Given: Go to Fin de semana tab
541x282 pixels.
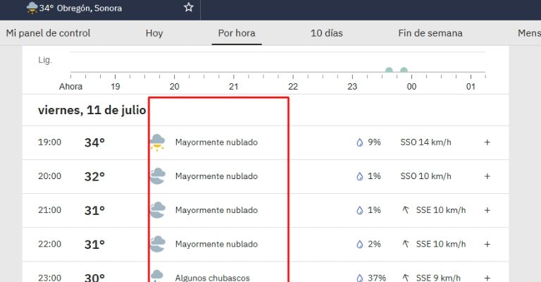Looking at the screenshot, I should 430,33.
